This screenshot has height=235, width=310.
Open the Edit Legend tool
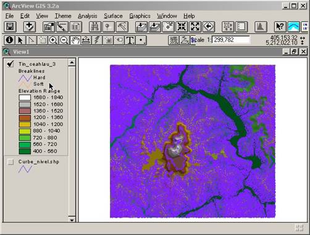62,27
